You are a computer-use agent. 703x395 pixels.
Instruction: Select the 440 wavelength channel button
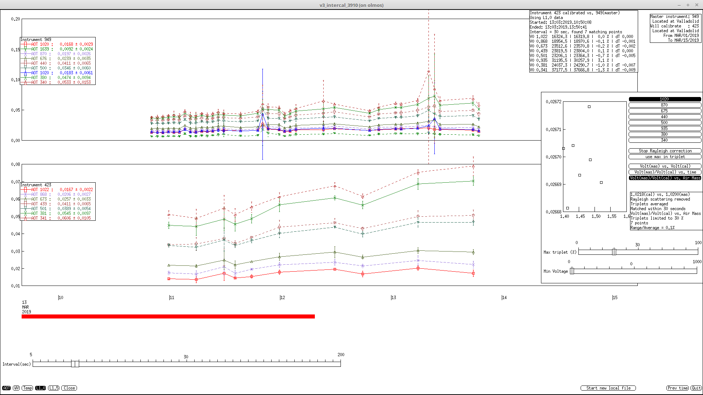[x=665, y=117]
